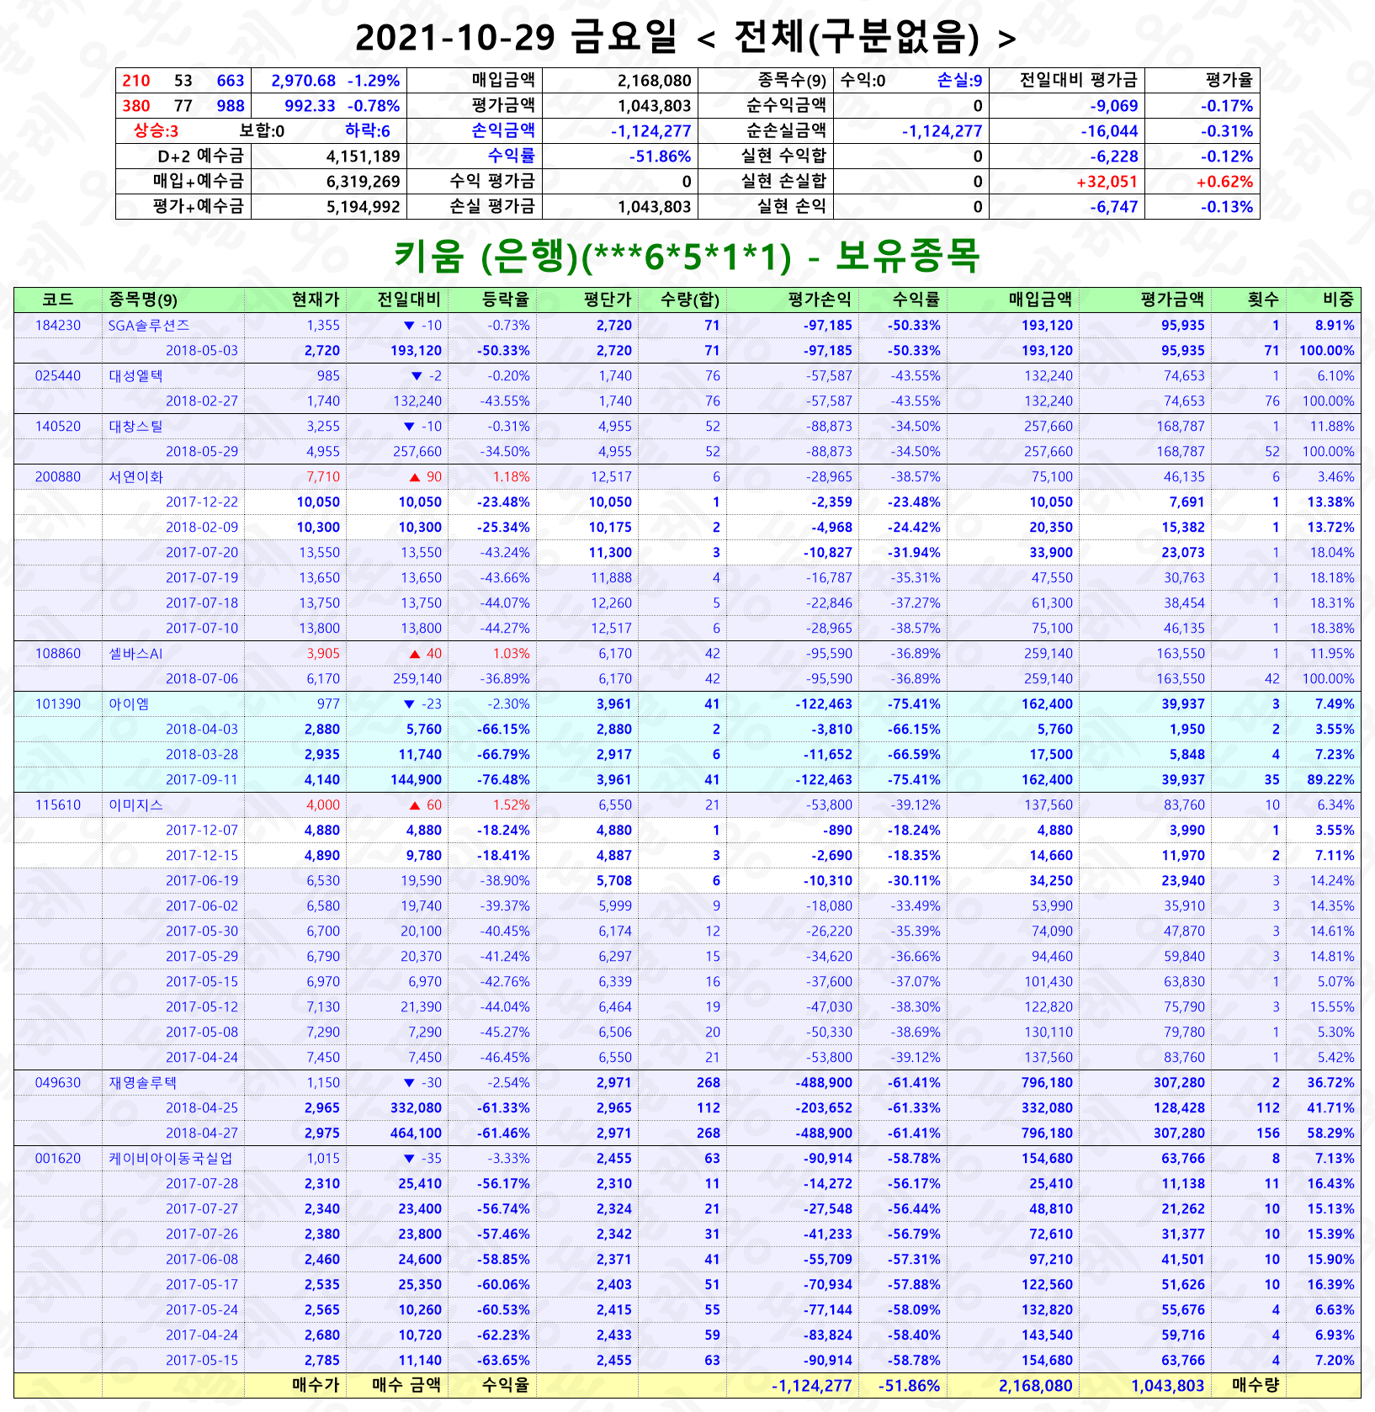This screenshot has height=1412, width=1375.
Task: Click total 평가금액 1,043,803 in footer row
Action: pyautogui.click(x=1167, y=1386)
